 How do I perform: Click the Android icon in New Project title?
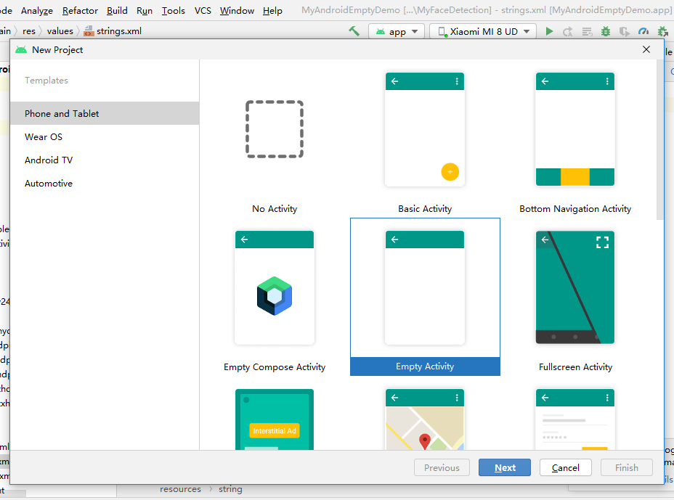(x=21, y=50)
